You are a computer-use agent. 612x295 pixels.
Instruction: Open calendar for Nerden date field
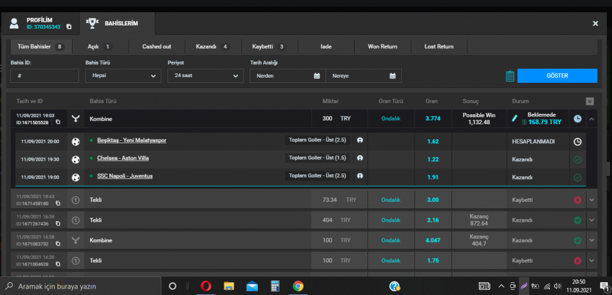[x=317, y=76]
